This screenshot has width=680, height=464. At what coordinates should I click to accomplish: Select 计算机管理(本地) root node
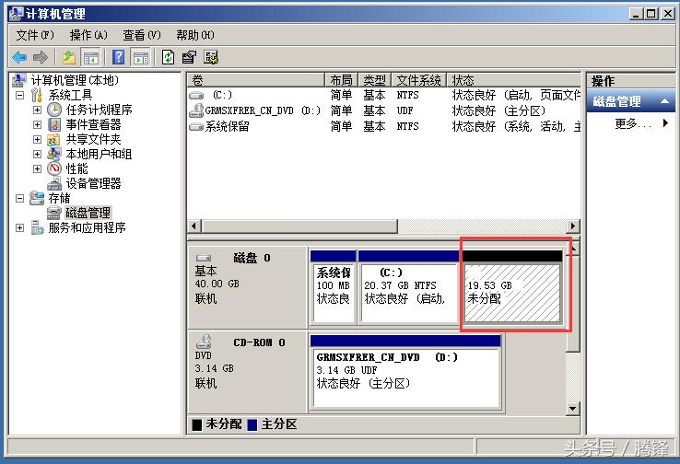pos(75,80)
